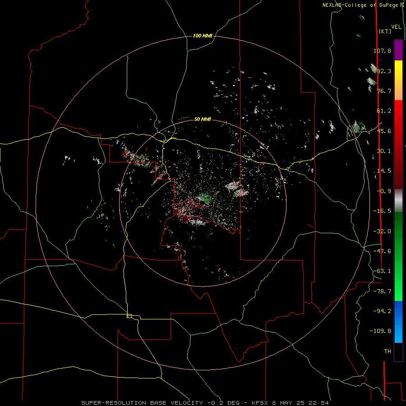Screen dimensions: 406x406
Task: Click the -0.9 velocity scale value
Action: click(384, 191)
